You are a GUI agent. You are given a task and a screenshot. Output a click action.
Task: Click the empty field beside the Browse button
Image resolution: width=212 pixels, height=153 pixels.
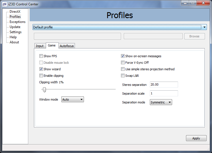(153, 36)
